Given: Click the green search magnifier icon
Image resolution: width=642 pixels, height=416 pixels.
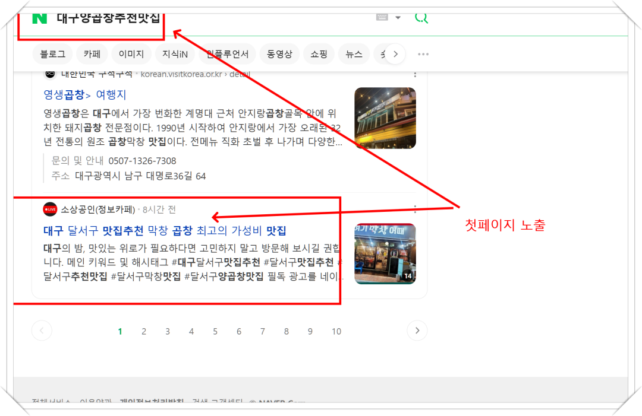Looking at the screenshot, I should 421,18.
